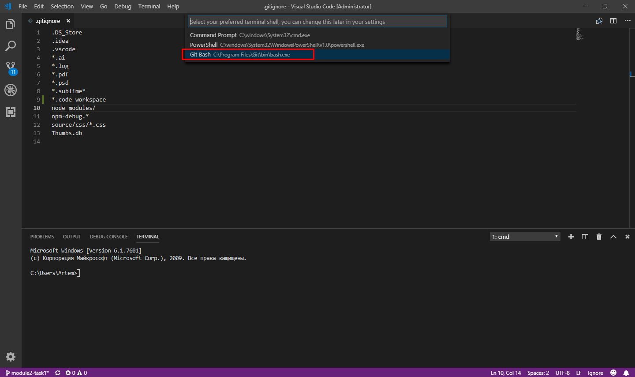
Task: Change end of line sequence via LF
Action: 579,373
